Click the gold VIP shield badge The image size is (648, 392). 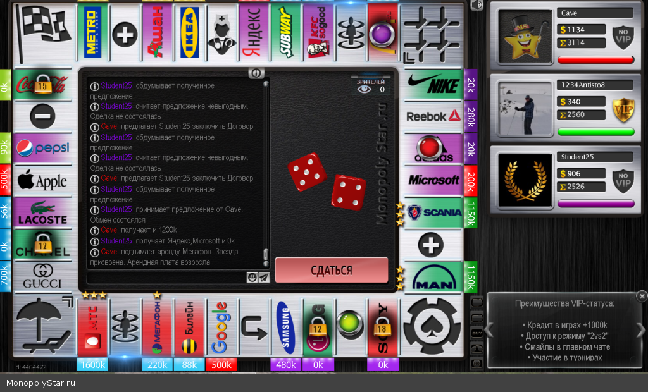pos(623,109)
